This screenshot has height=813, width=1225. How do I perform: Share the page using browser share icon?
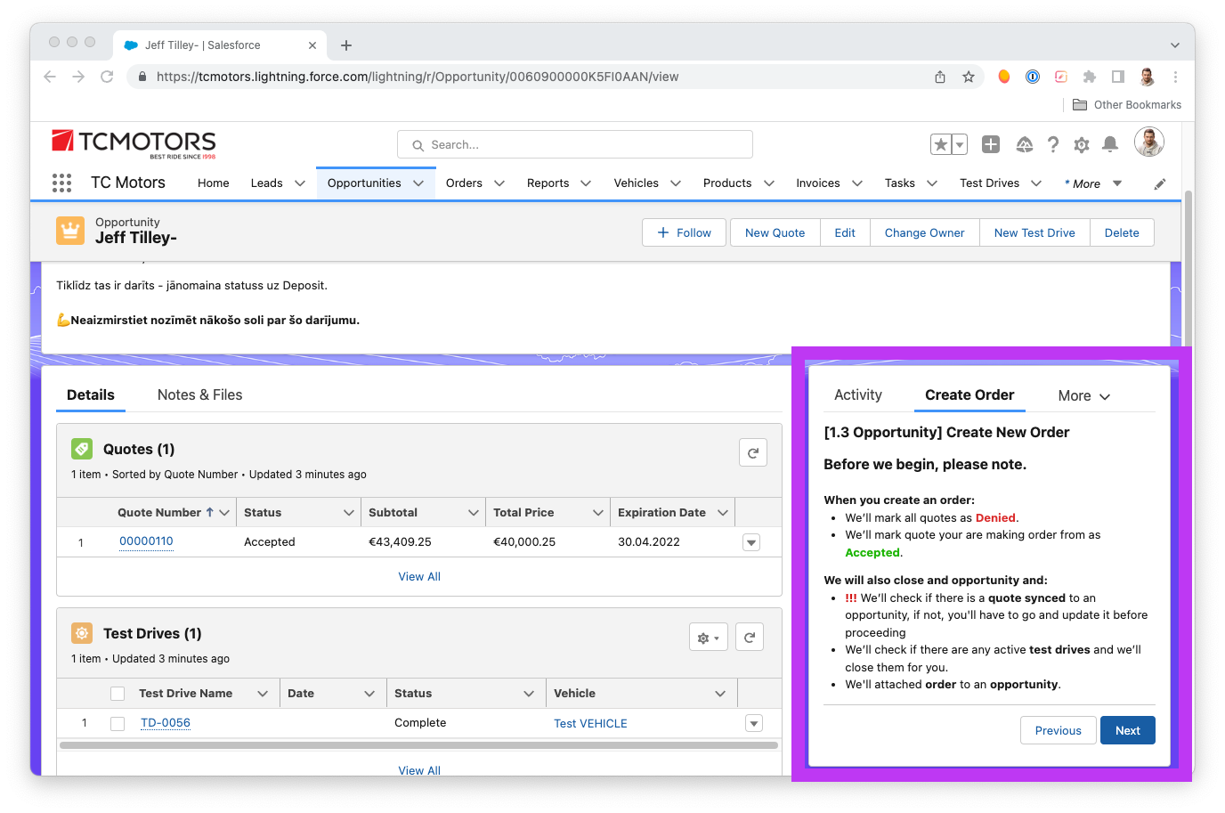940,77
